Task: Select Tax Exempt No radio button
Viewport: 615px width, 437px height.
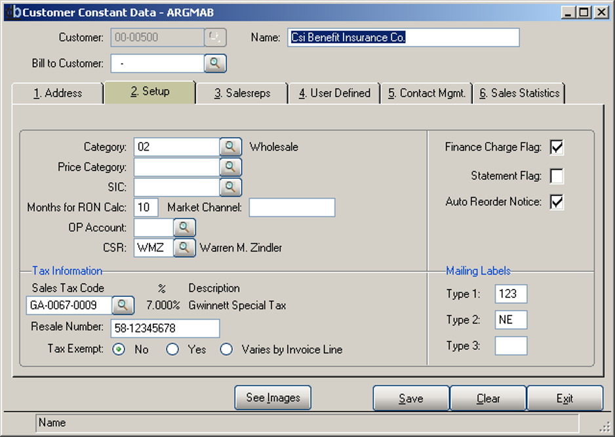Action: (119, 349)
